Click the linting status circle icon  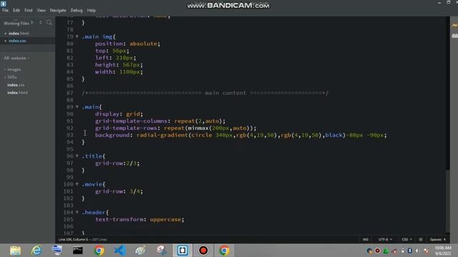(421, 240)
